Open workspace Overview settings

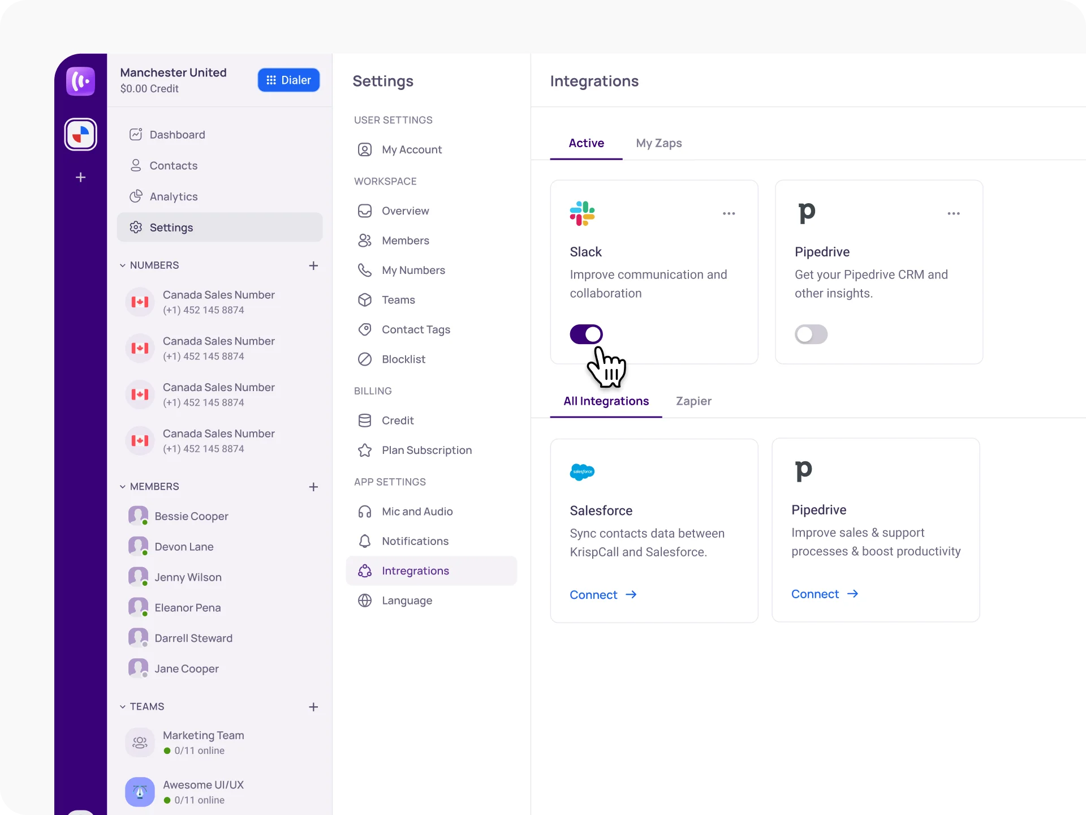431,211
